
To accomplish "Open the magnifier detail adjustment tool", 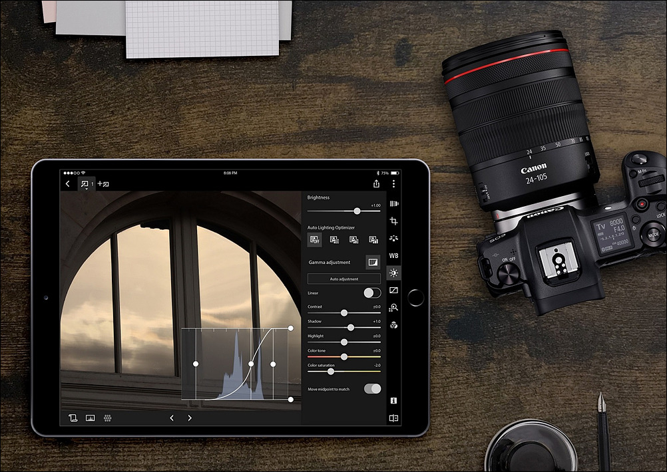I will [394, 308].
